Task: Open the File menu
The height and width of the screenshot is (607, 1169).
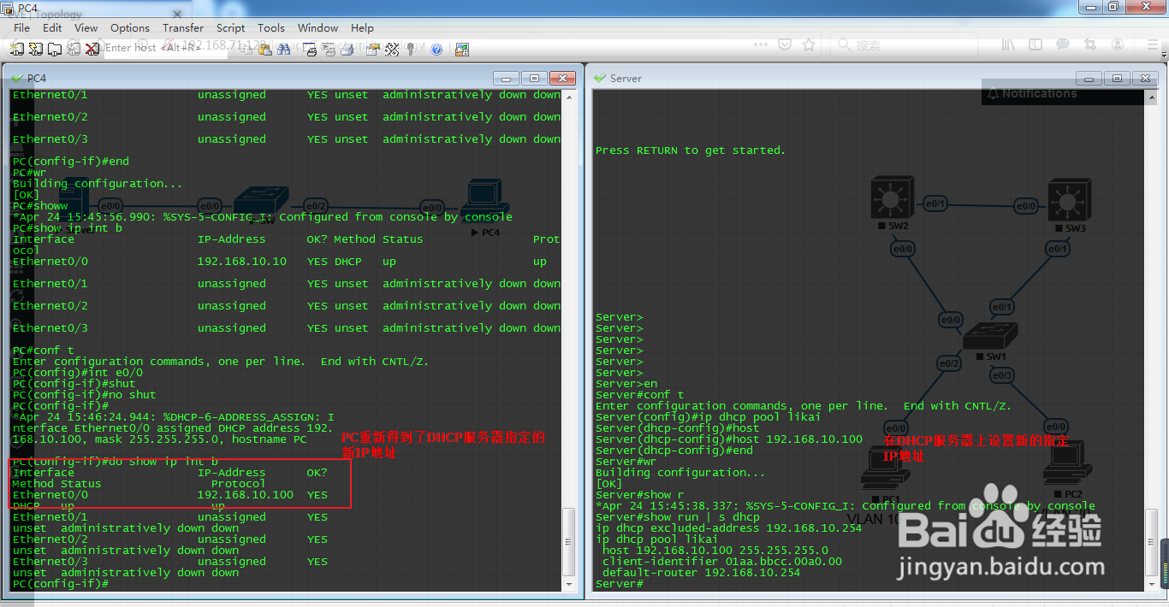Action: (x=21, y=27)
